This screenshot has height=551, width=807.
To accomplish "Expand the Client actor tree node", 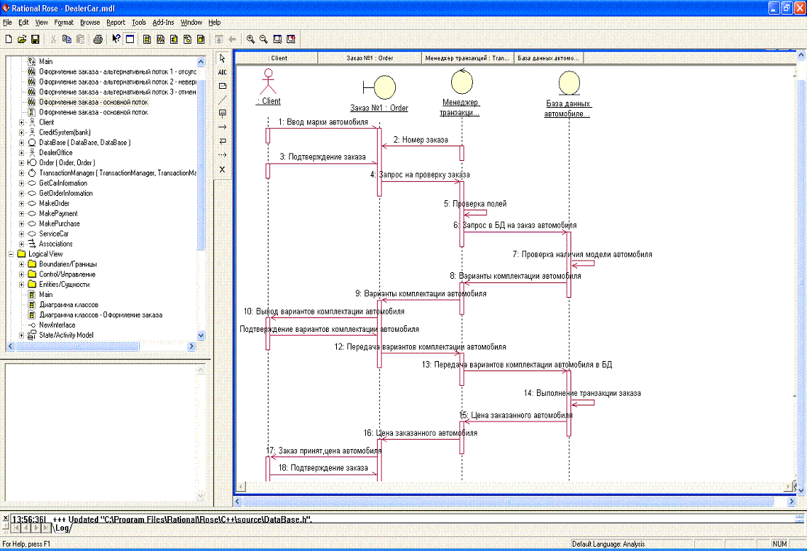I will [21, 122].
